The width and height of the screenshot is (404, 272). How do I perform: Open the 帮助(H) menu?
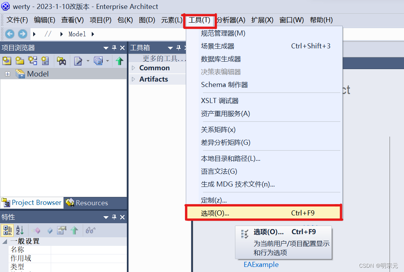321,20
